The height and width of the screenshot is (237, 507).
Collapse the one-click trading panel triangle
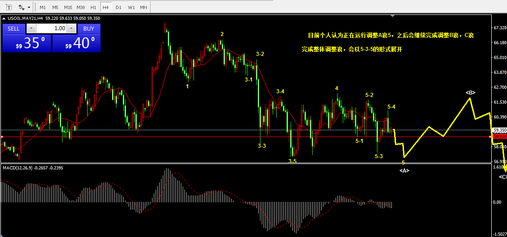click(x=3, y=18)
